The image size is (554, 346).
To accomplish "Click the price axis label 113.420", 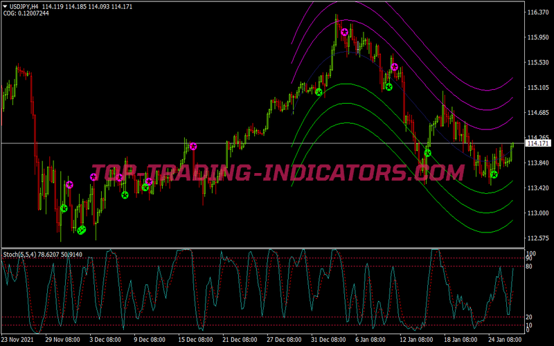I will (x=538, y=188).
